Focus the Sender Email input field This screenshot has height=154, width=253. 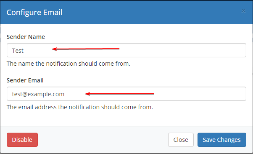(126, 94)
